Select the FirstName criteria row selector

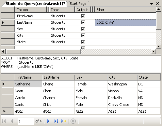(x=8, y=16)
